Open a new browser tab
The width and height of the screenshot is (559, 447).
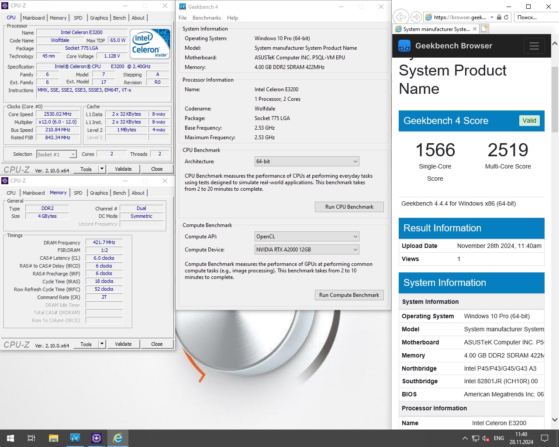point(484,29)
